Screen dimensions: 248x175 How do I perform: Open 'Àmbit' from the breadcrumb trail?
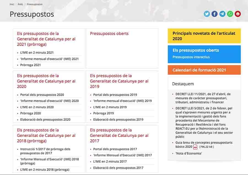[20, 4]
